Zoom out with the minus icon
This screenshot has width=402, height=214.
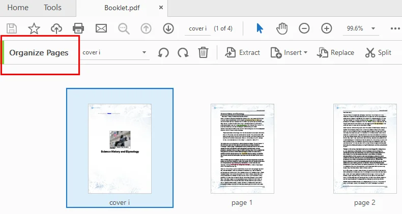(304, 28)
